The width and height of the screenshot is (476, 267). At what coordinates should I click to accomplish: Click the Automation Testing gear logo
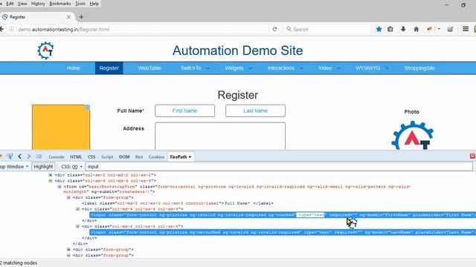click(45, 50)
